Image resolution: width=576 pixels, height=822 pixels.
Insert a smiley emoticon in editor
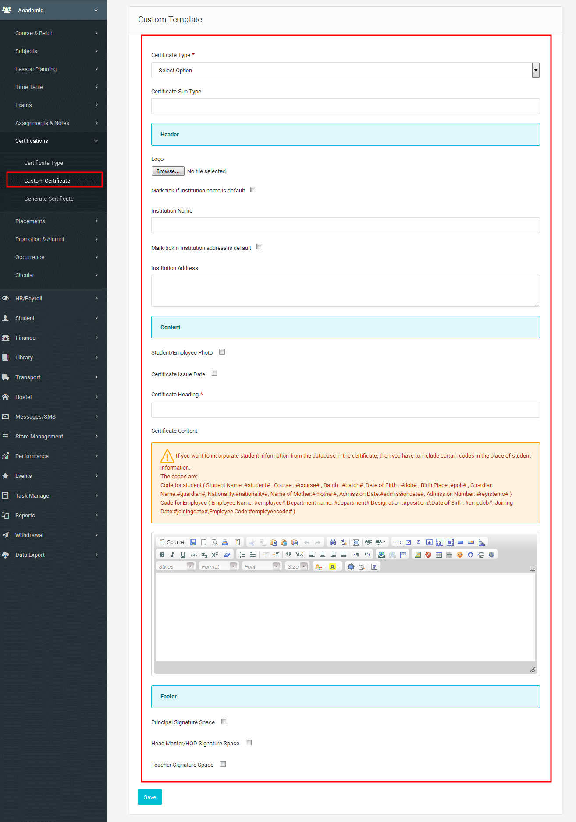click(x=460, y=555)
